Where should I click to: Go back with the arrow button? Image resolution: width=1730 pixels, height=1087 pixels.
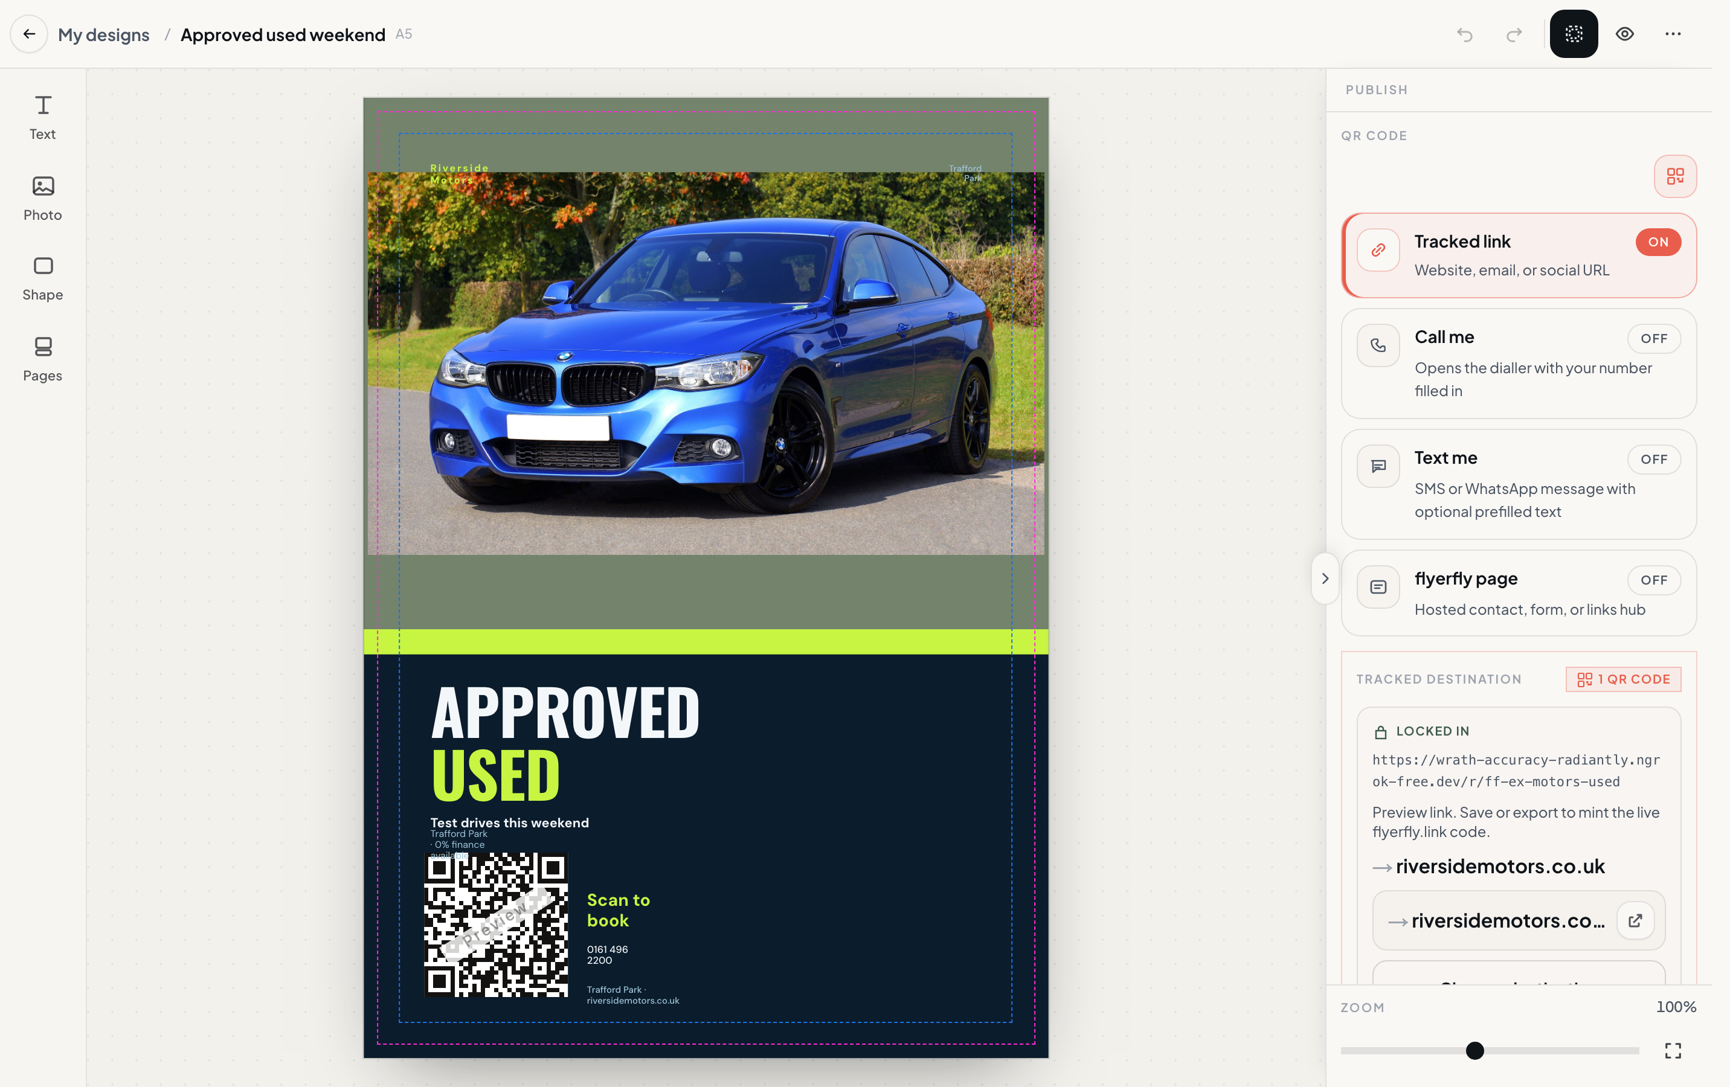point(29,34)
